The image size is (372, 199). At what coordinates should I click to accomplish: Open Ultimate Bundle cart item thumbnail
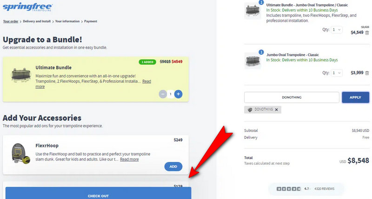[252, 11]
